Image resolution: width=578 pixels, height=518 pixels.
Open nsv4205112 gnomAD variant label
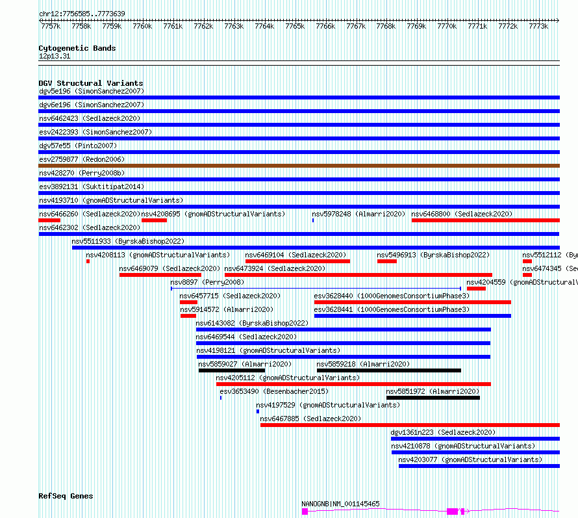pos(288,378)
